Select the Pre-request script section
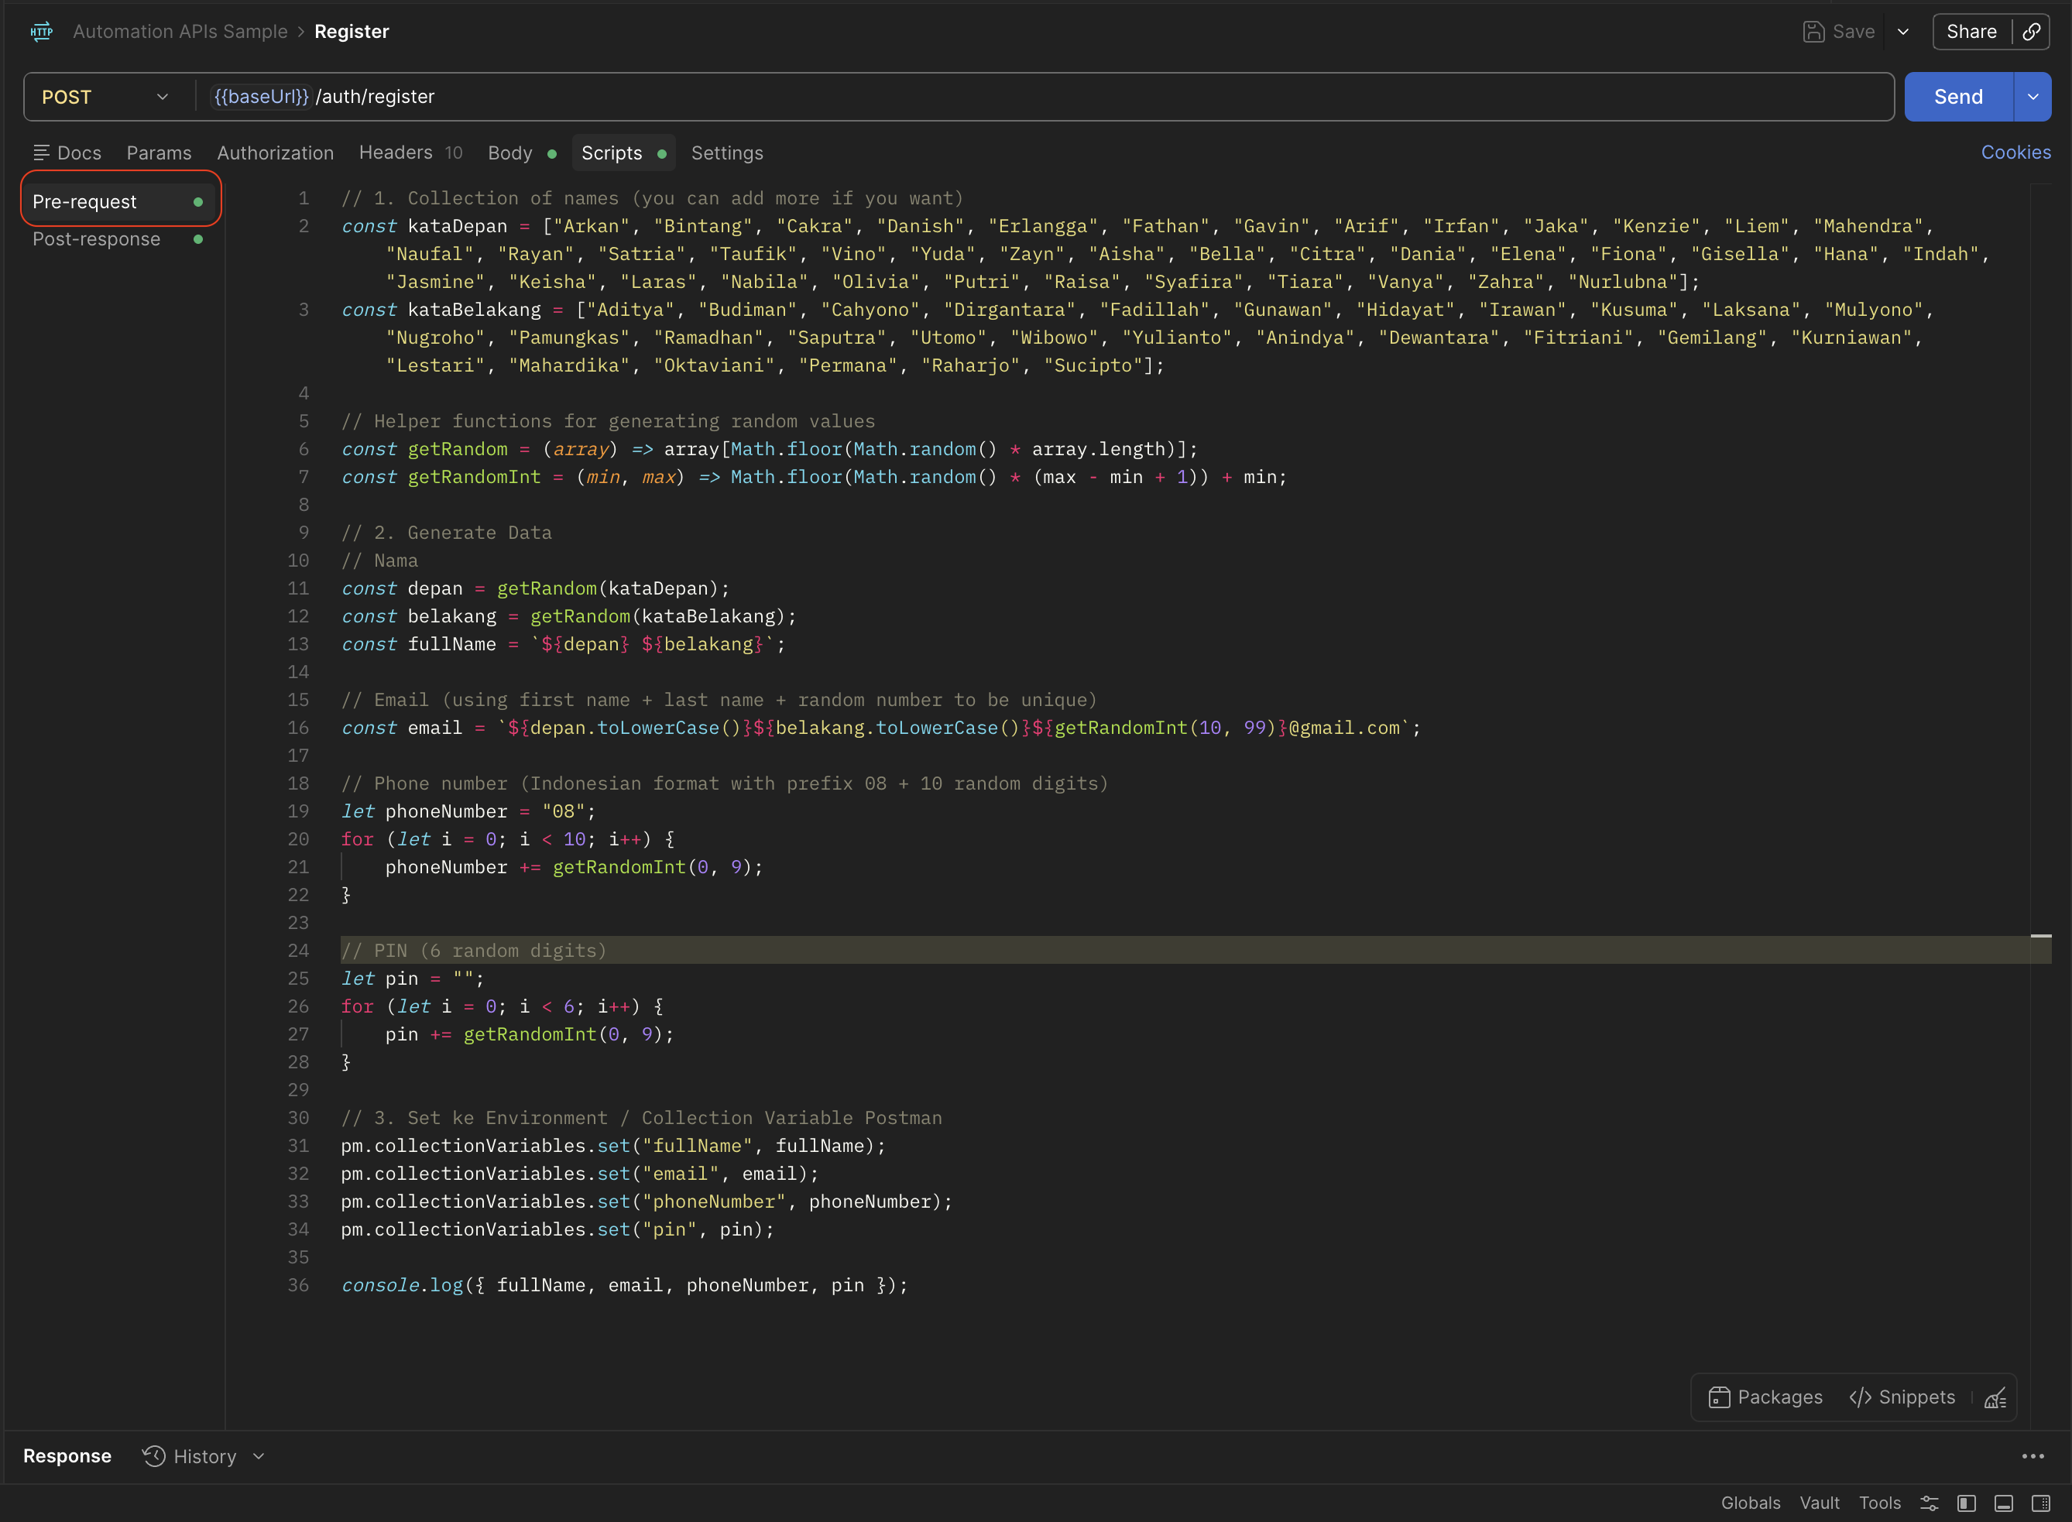The image size is (2072, 1522). click(x=121, y=202)
